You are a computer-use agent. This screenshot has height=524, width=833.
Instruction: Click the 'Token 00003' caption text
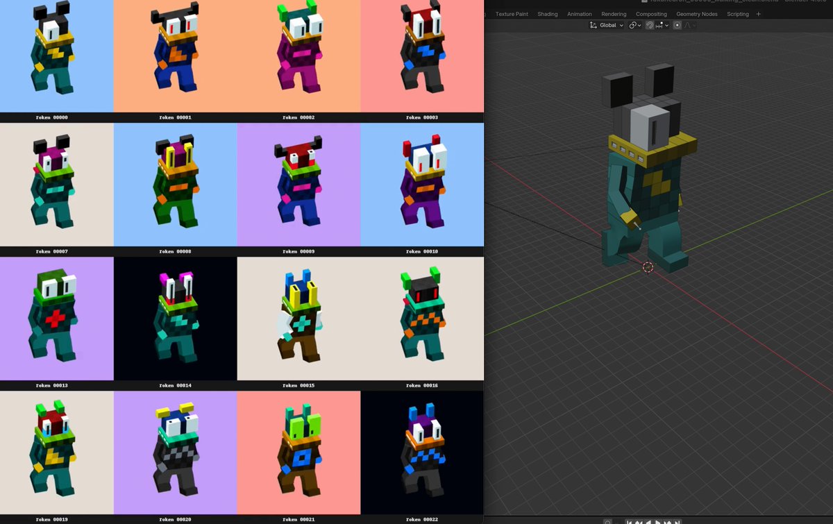pos(422,117)
